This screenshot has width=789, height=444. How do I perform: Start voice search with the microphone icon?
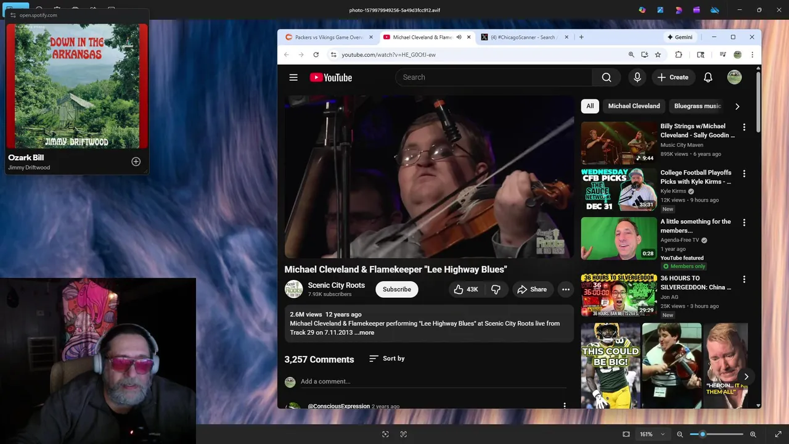[637, 77]
